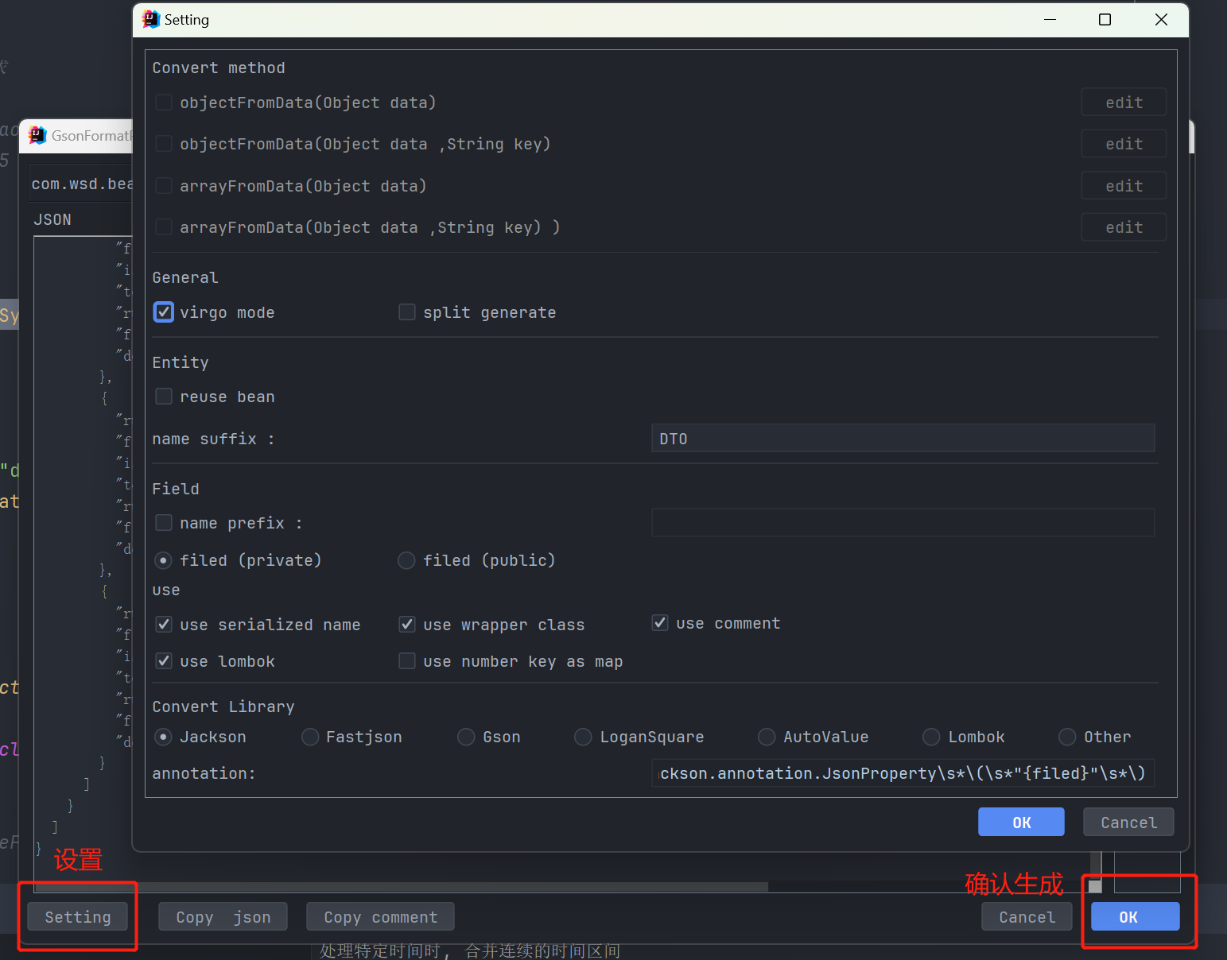Viewport: 1227px width, 960px height.
Task: Select filed (private) radio button
Action: (x=163, y=560)
